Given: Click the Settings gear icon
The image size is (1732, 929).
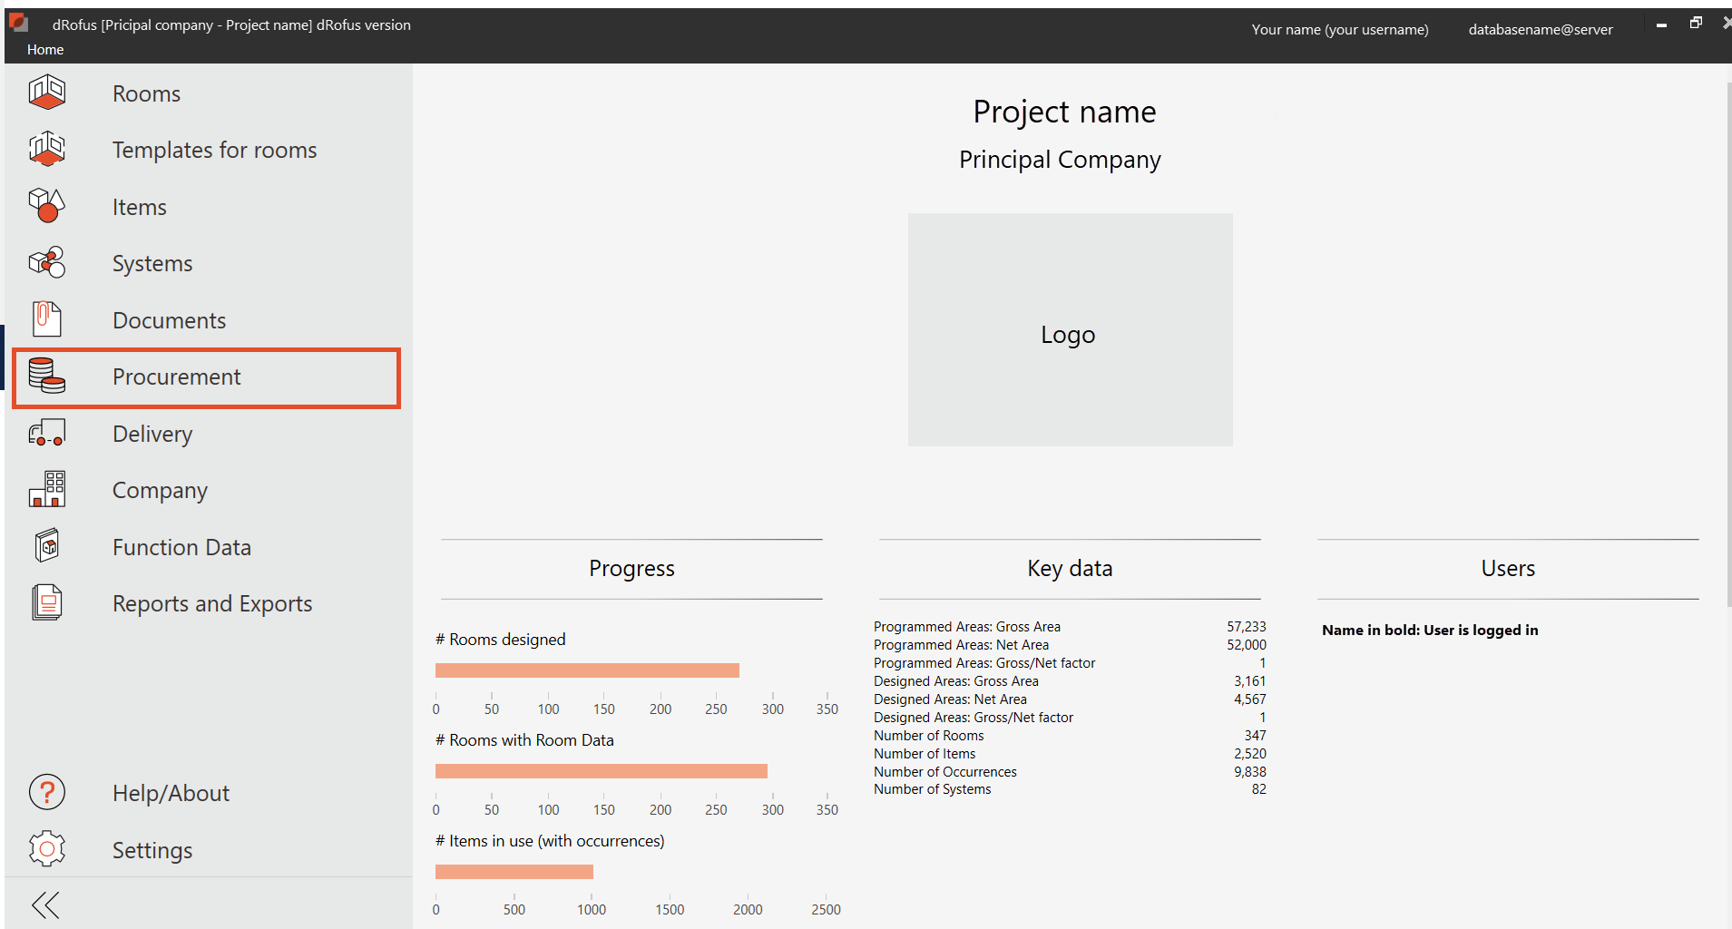Looking at the screenshot, I should (x=47, y=849).
